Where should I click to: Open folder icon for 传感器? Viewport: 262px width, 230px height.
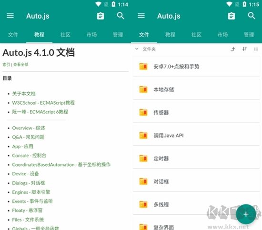[143, 112]
